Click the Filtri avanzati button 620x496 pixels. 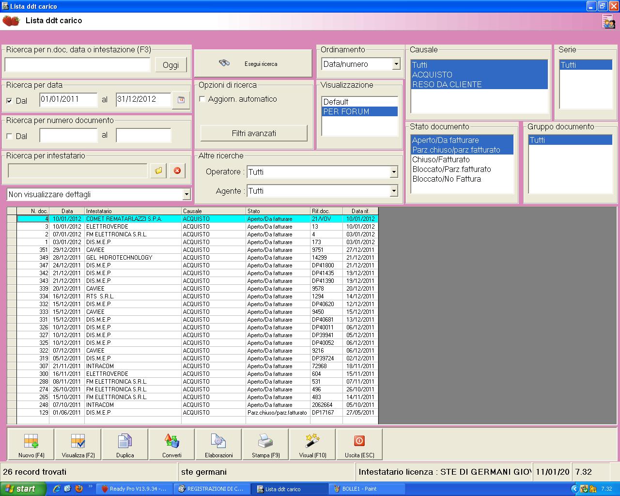254,133
